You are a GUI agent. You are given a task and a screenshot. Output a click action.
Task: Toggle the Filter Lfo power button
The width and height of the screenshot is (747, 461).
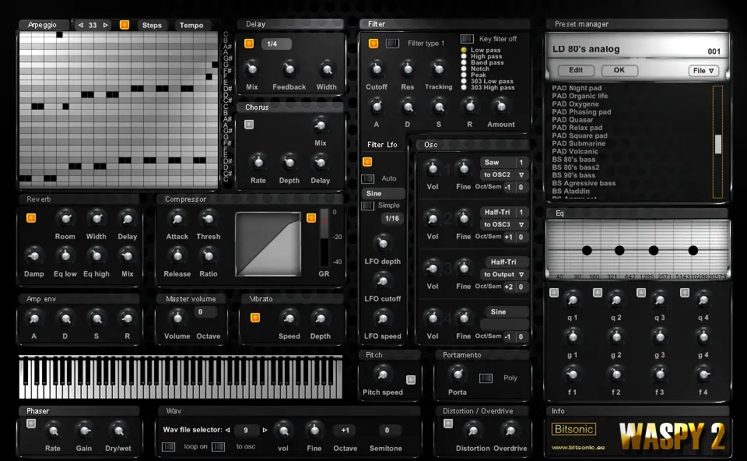367,162
